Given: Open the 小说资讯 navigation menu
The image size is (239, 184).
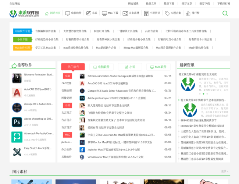Looking at the screenshot, I should point(152,13).
